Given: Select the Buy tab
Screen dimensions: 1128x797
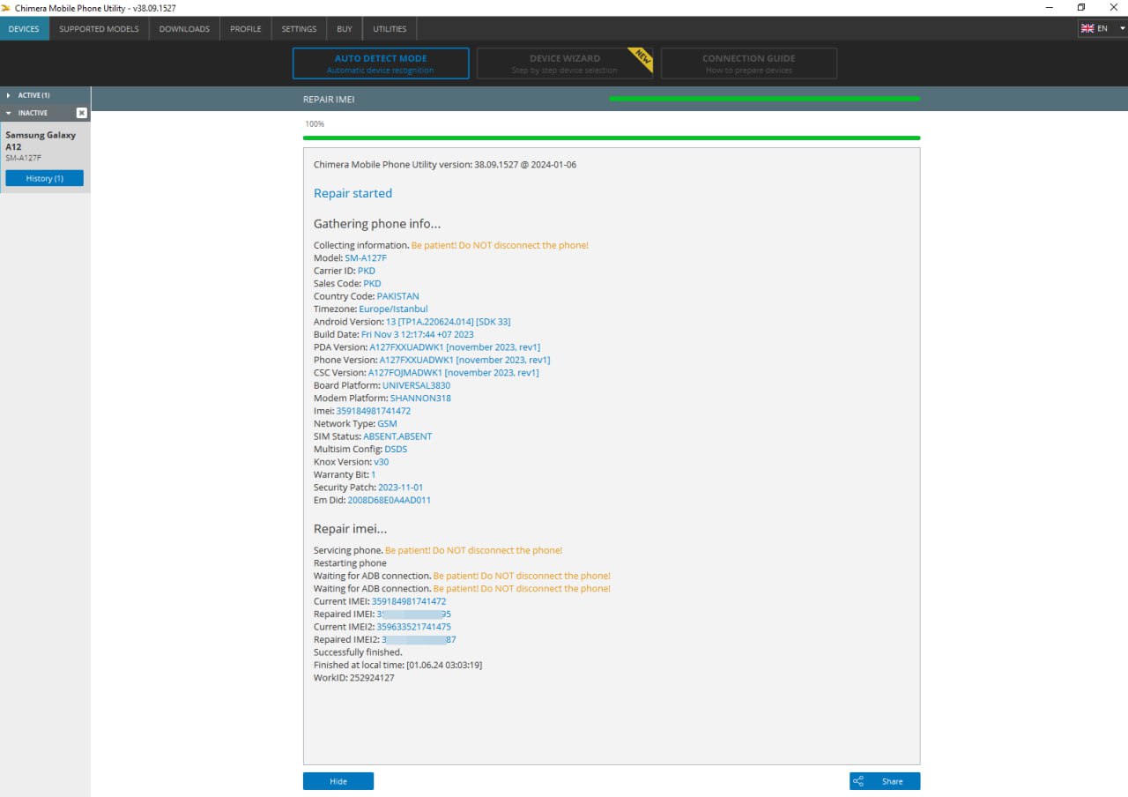Looking at the screenshot, I should 344,29.
